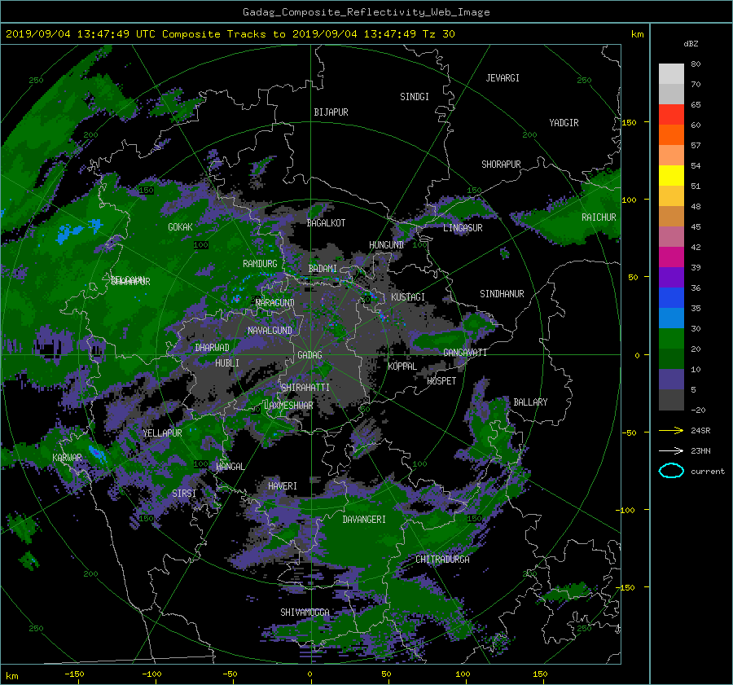733x685 pixels.
Task: Click the light blue 35 dBZ swatch
Action: click(671, 318)
